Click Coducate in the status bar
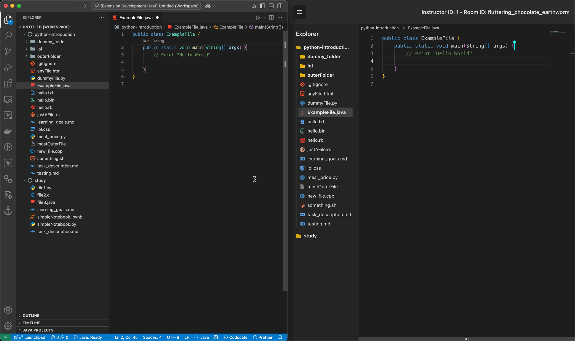The width and height of the screenshot is (575, 341). click(235, 337)
